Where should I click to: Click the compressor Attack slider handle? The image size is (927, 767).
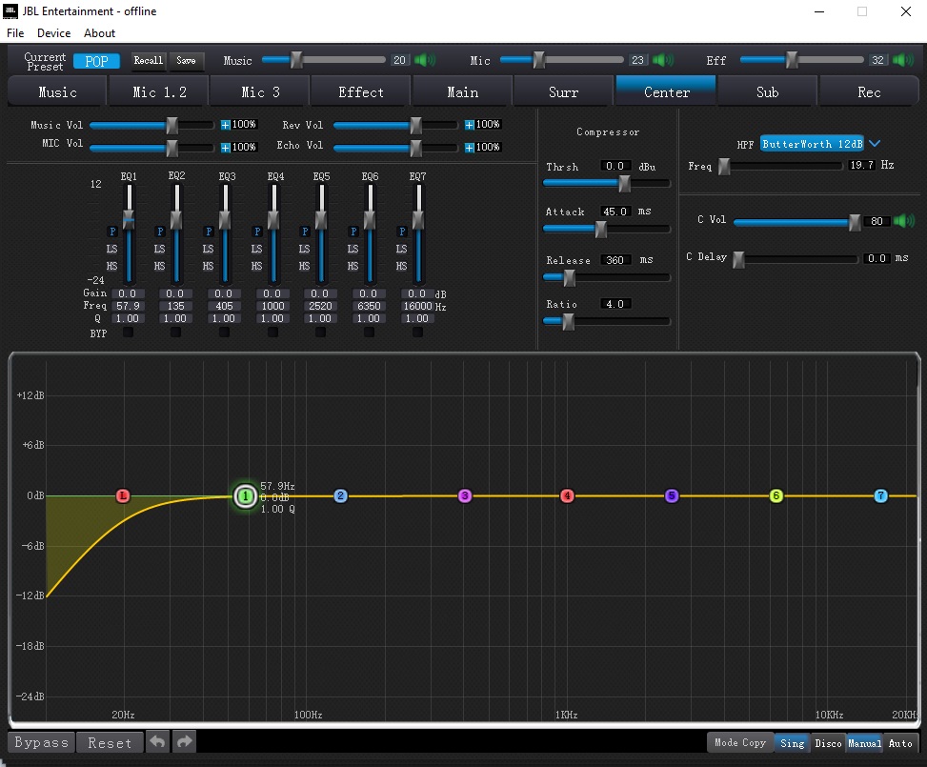(601, 229)
